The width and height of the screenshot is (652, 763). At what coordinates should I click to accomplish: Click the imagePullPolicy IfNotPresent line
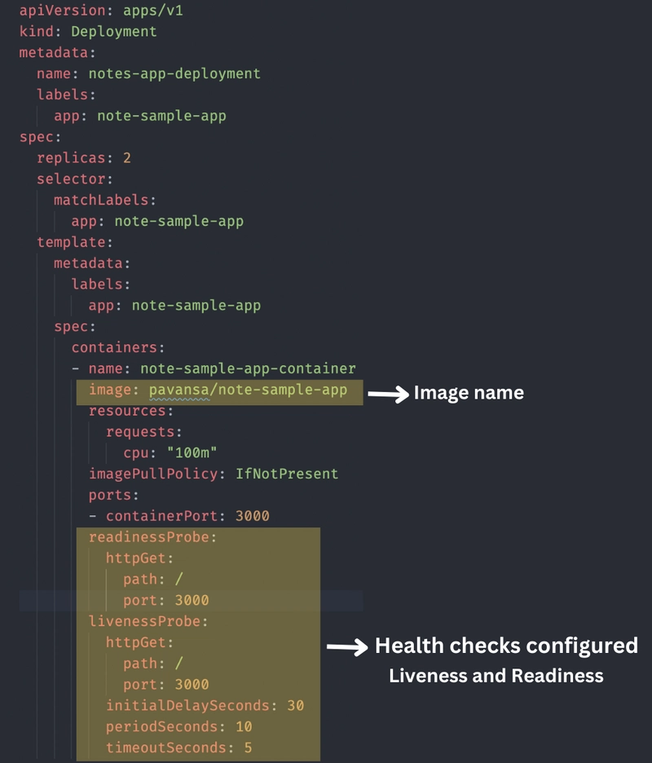tap(214, 474)
